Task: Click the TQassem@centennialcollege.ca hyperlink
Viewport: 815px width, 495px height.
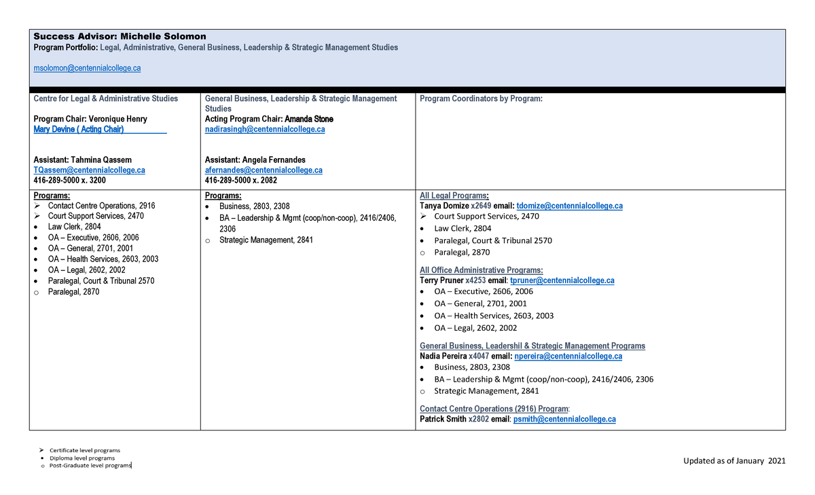Action: [89, 170]
